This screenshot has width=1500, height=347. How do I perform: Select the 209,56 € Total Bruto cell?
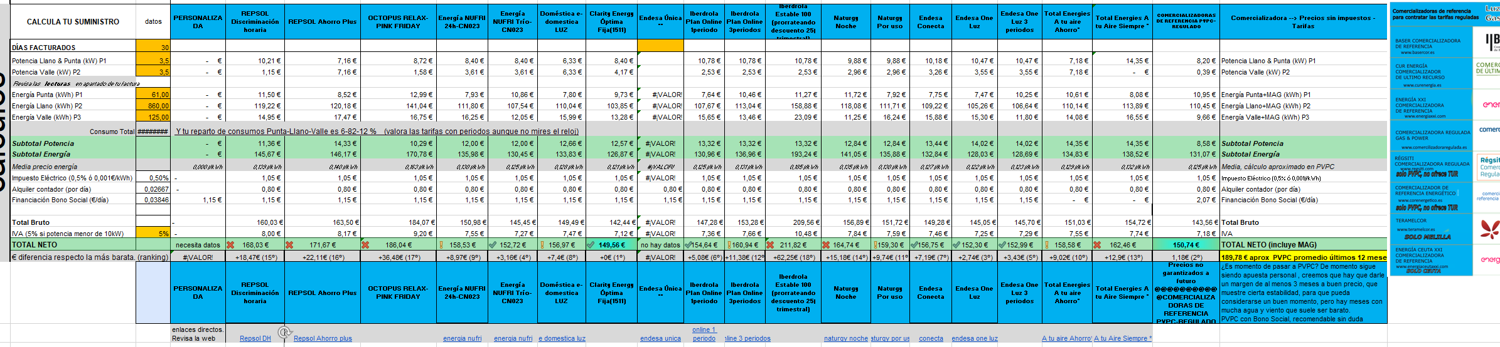[793, 222]
